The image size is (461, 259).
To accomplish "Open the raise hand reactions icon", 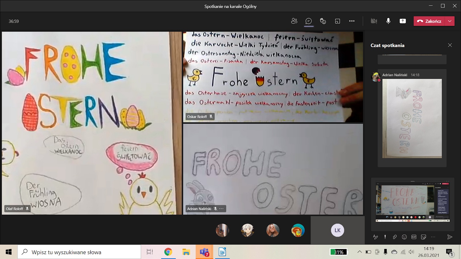I will click(323, 21).
